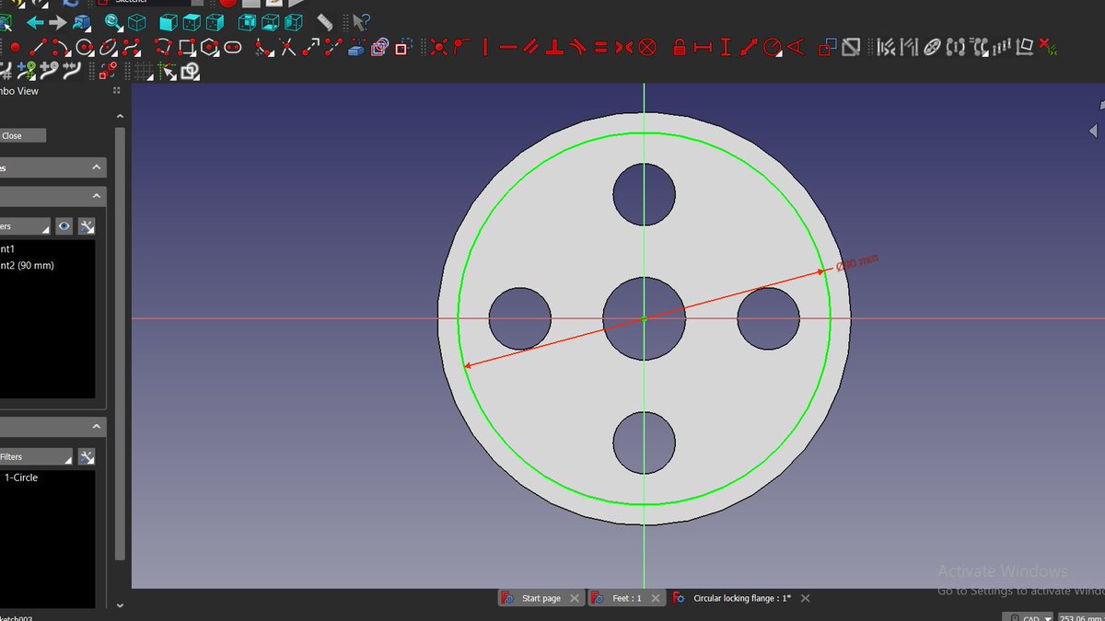Click the Carbon copy tool
This screenshot has height=621, width=1105.
click(379, 47)
